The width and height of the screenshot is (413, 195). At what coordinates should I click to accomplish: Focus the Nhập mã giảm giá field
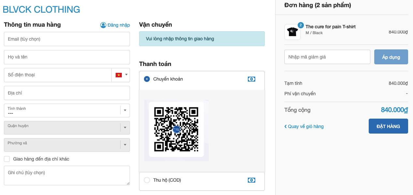[327, 57]
